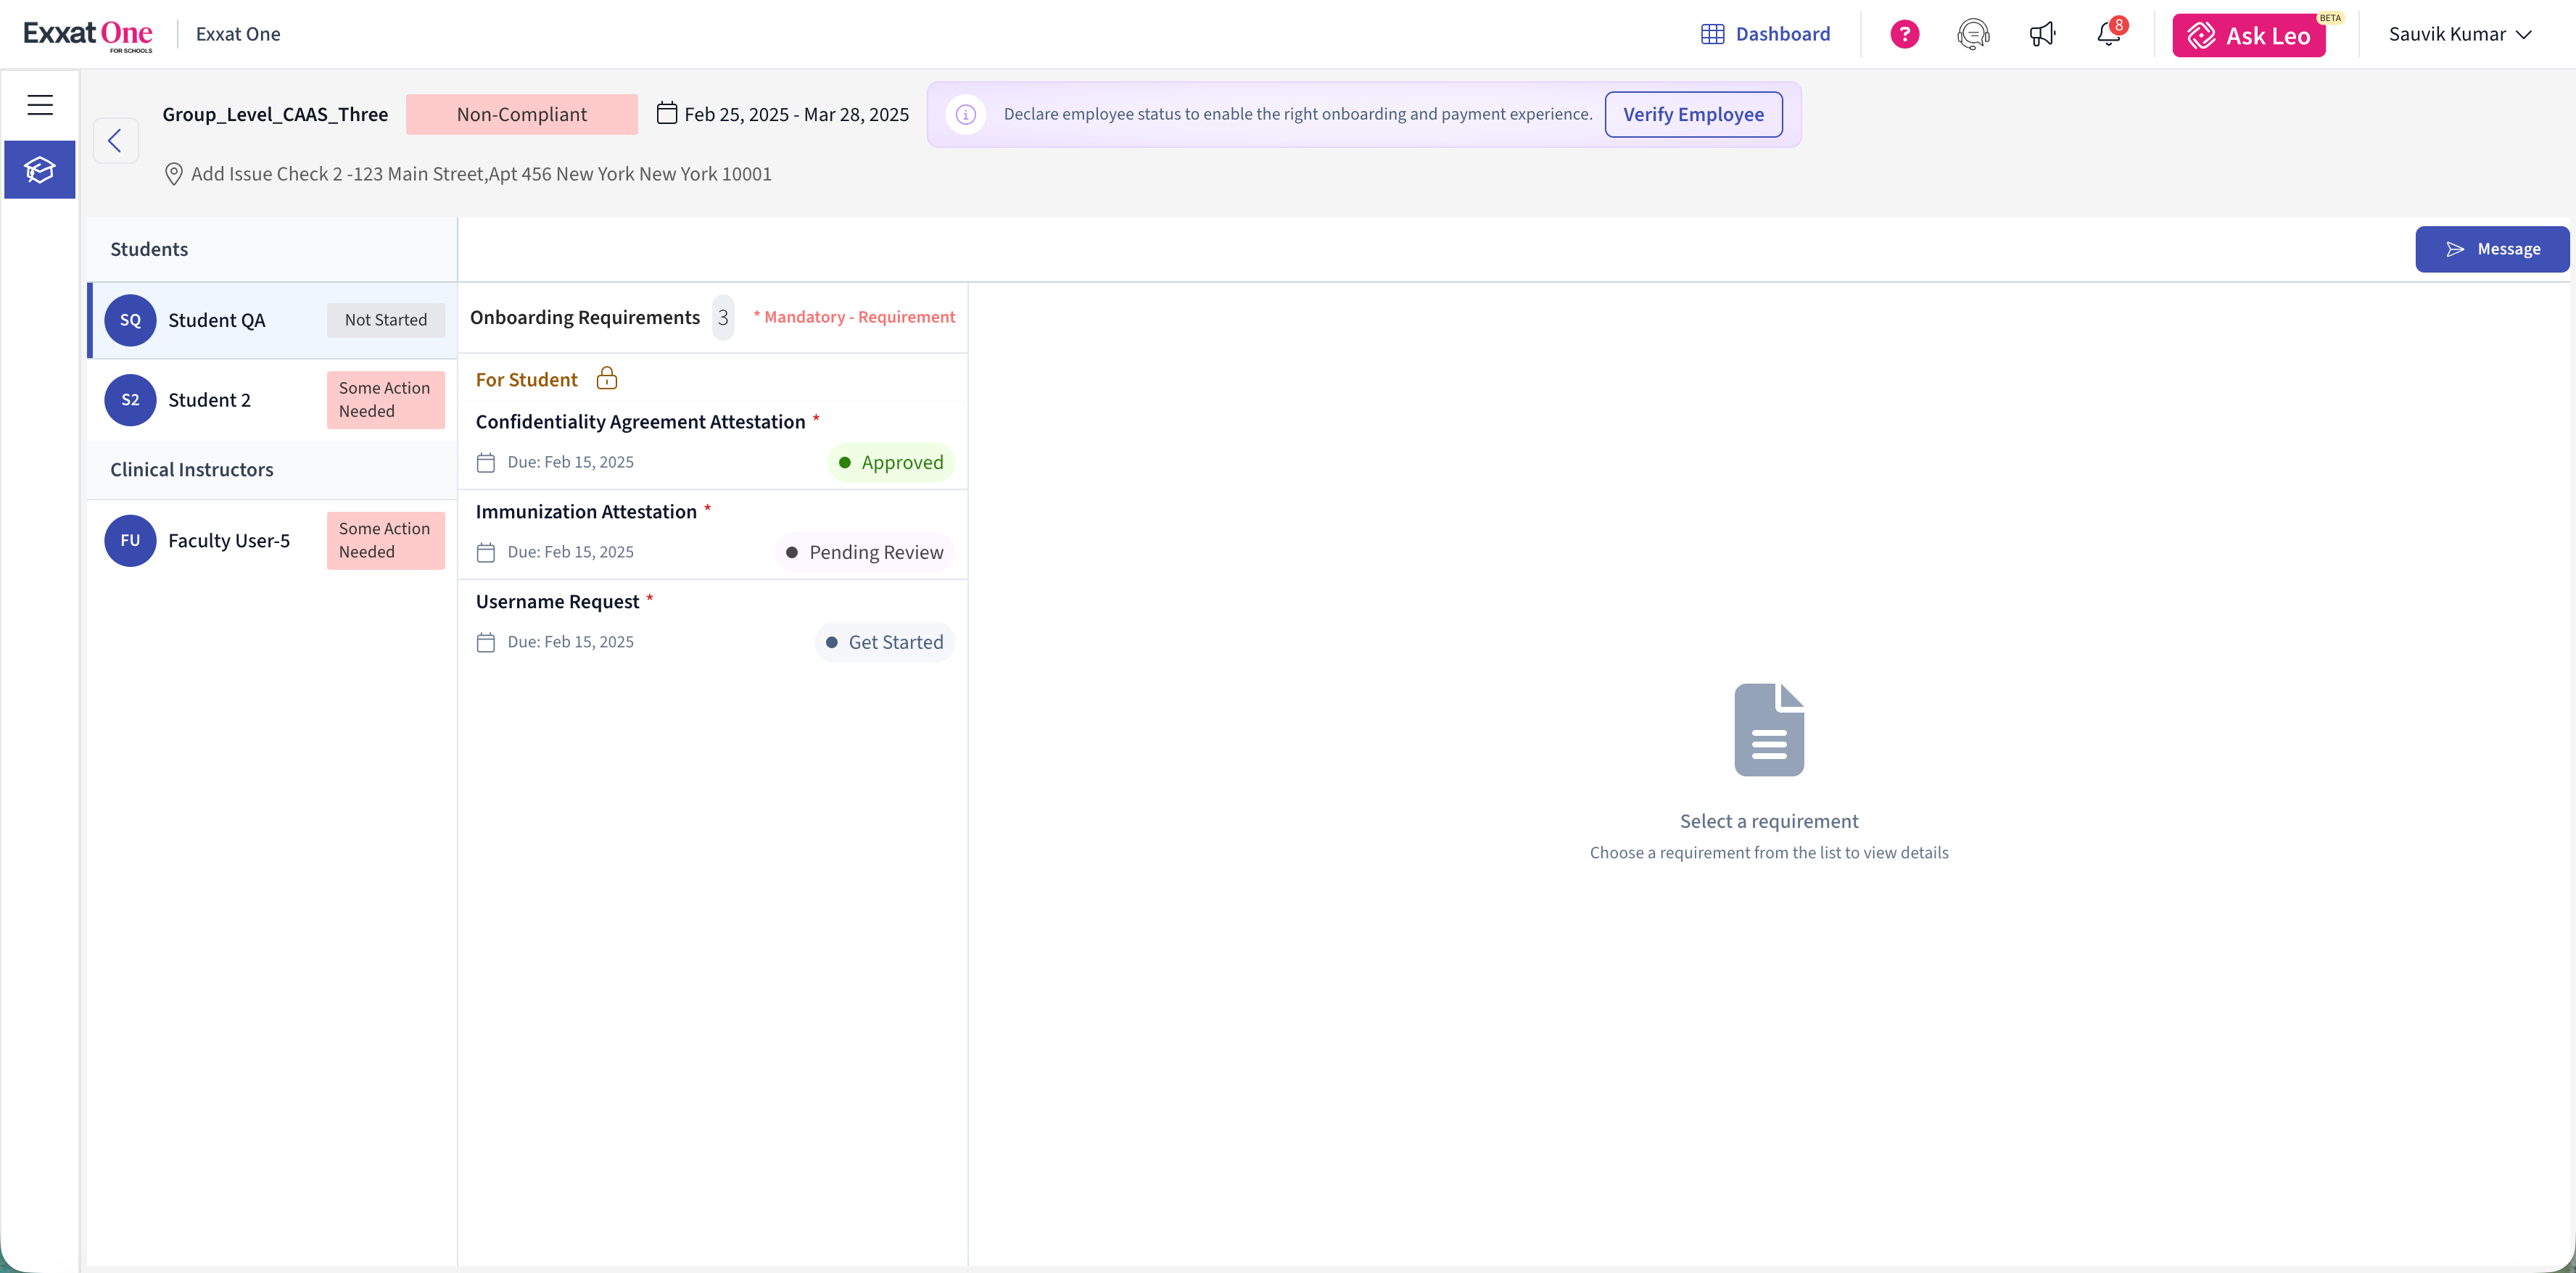Click Get Started on Username Request

[x=884, y=642]
